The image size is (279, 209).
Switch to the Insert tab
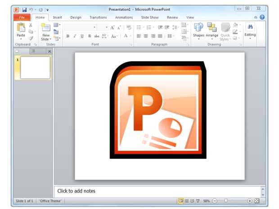tap(57, 17)
